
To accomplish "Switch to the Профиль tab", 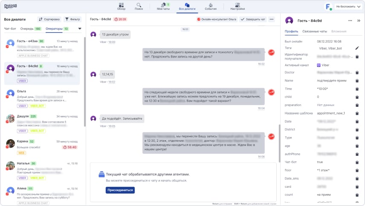I will [291, 31].
